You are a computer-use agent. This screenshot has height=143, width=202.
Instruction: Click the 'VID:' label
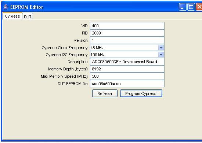tap(85, 26)
